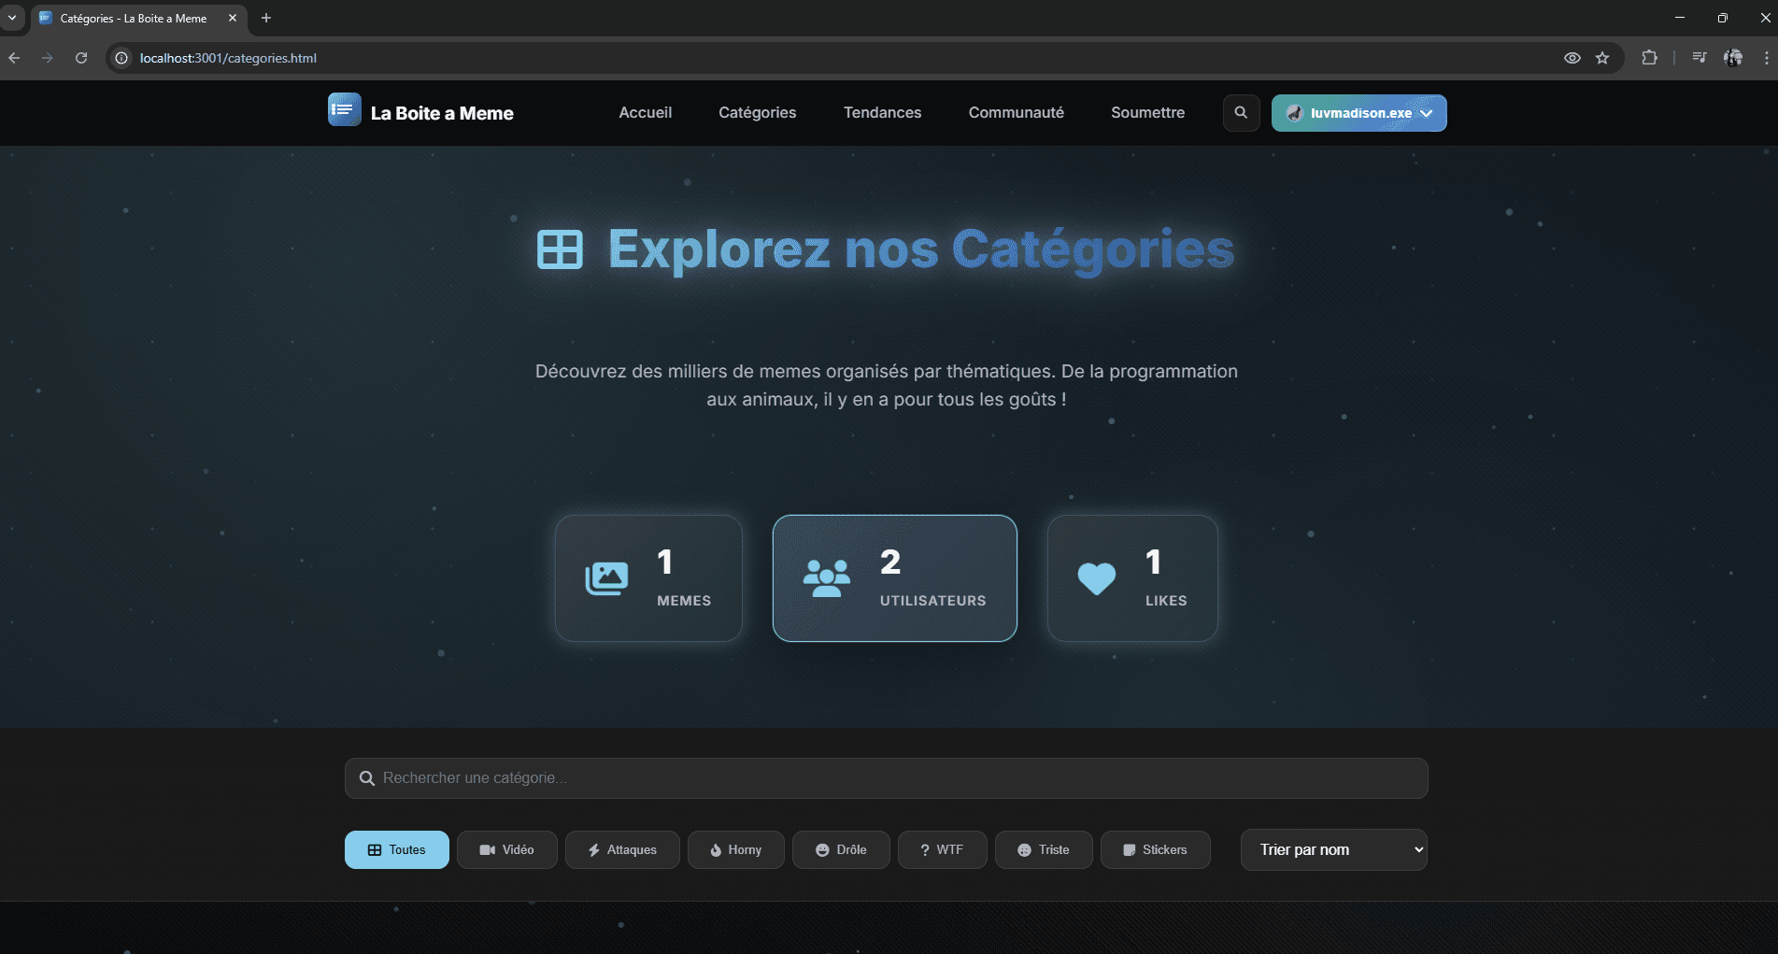Click the Soumettre link

[1147, 113]
